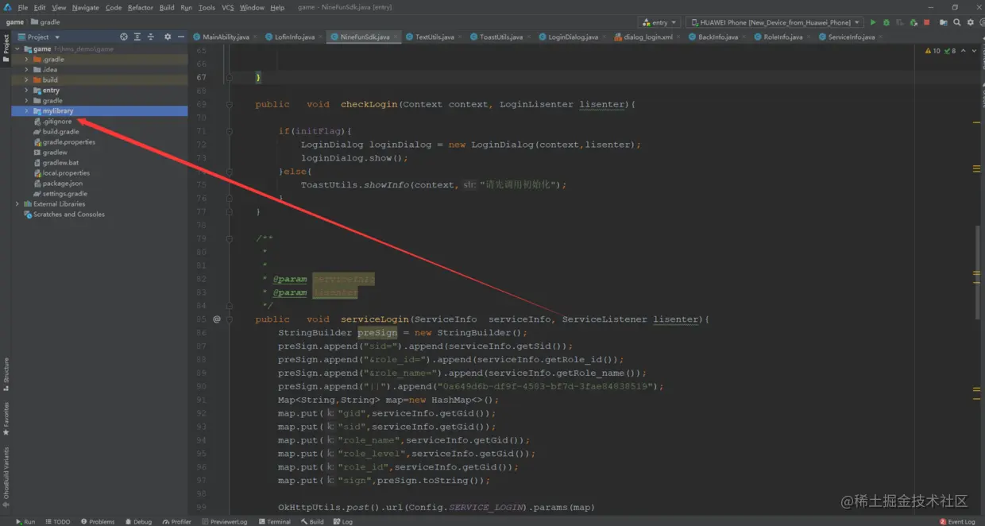Go to the previous highlighted problem arrow
The width and height of the screenshot is (985, 526).
[x=964, y=51]
